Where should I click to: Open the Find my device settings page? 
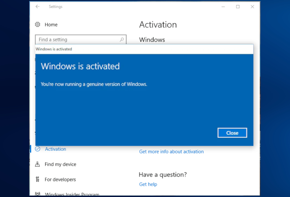click(60, 164)
